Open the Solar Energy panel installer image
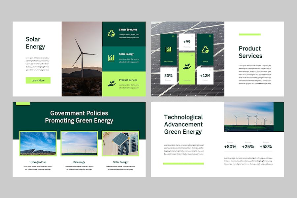297x198 pixels. click(x=120, y=144)
